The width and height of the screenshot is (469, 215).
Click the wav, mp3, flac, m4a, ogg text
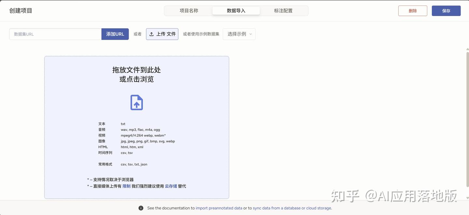pos(140,130)
